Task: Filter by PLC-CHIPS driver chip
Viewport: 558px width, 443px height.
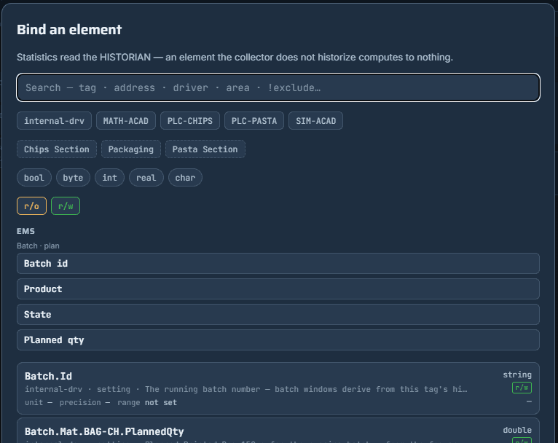Action: click(190, 121)
